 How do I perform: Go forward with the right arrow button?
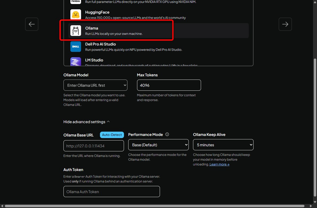[x=285, y=24]
